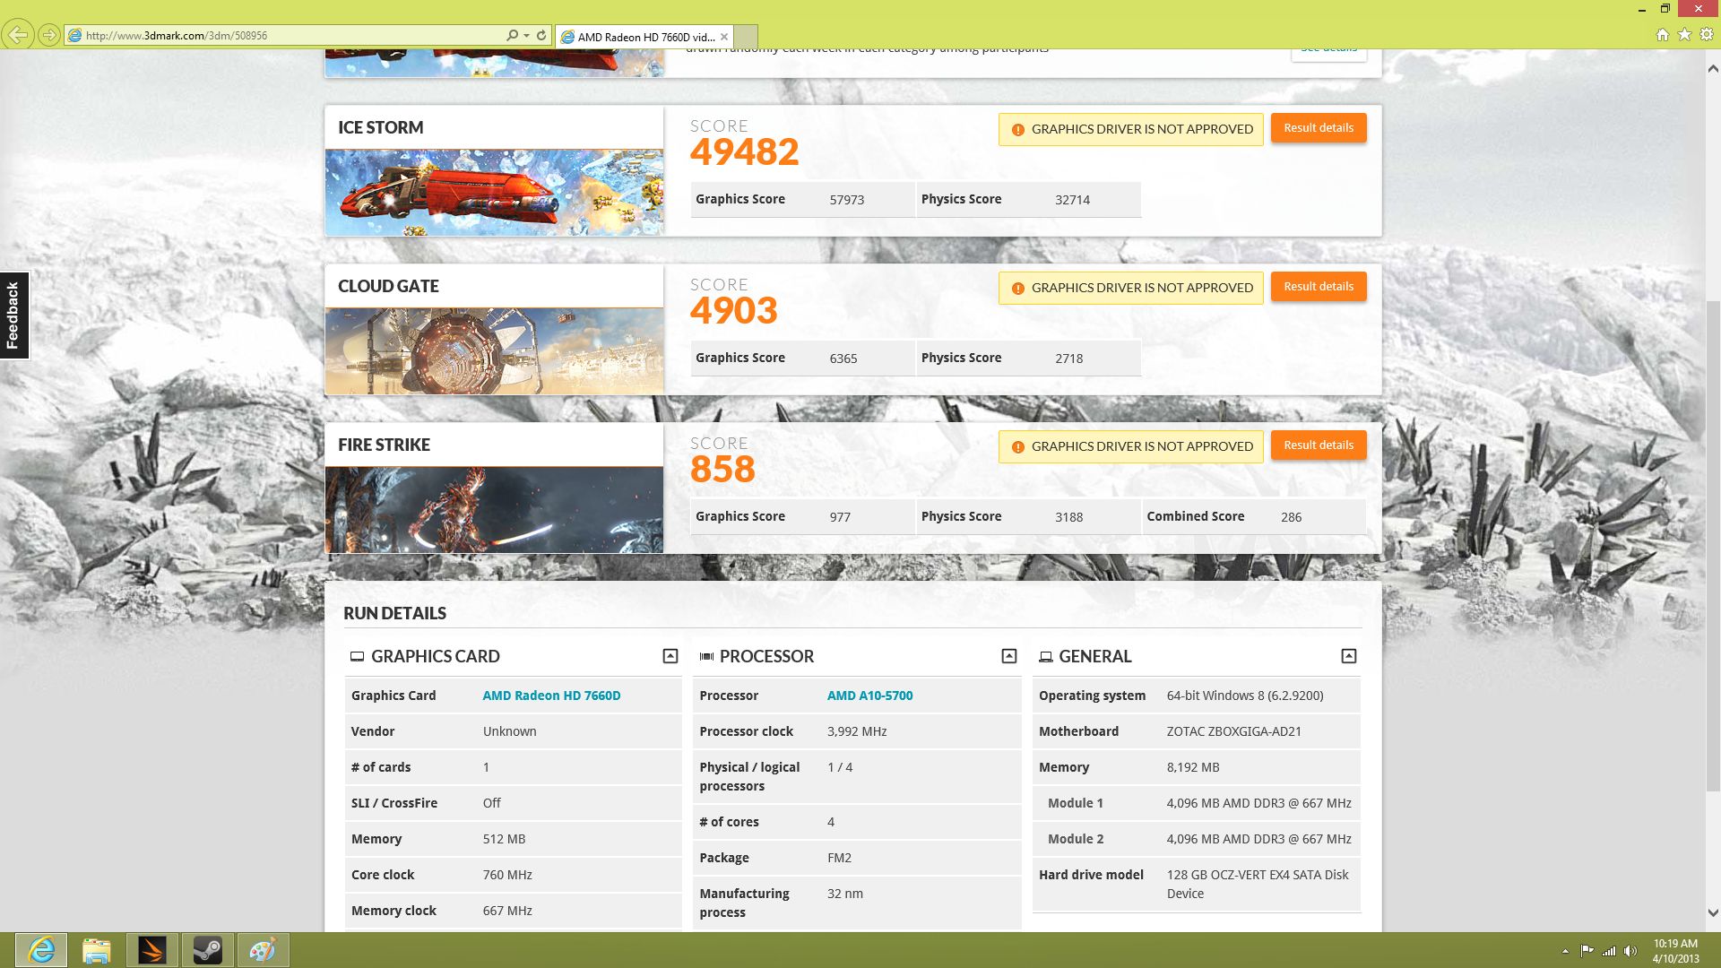Open the Feedback side tab
This screenshot has height=968, width=1721.
coord(13,315)
